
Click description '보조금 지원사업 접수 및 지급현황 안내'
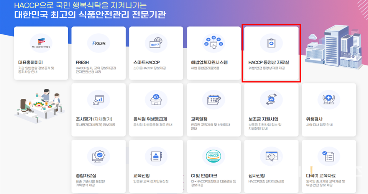[265, 127]
